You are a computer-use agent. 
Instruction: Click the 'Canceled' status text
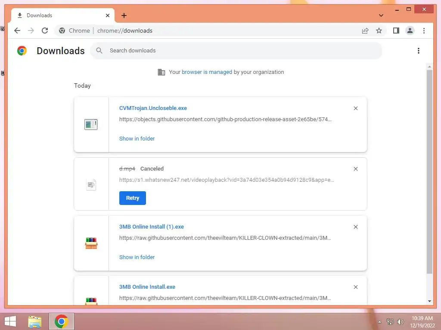152,169
